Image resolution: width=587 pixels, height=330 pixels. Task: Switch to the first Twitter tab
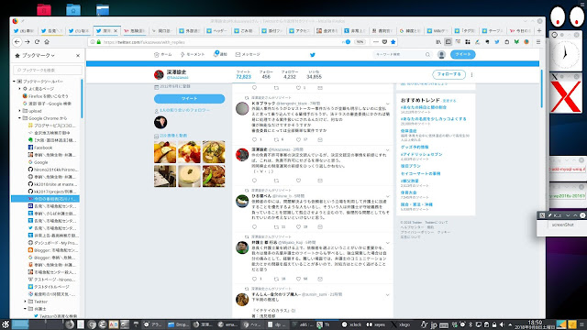click(x=24, y=30)
